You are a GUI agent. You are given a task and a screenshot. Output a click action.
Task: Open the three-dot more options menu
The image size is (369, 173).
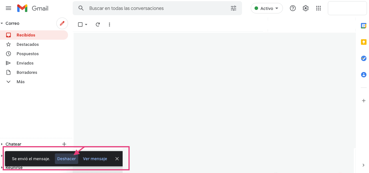point(109,25)
